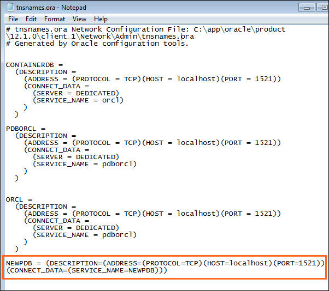Open the Format menu
The width and height of the screenshot is (329, 291).
[55, 19]
